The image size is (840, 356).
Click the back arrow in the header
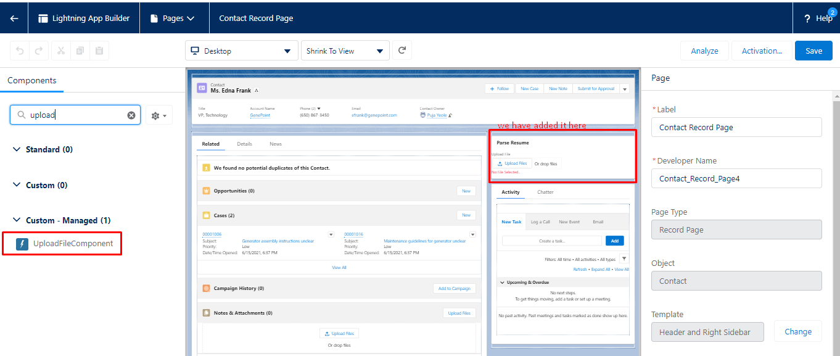[x=14, y=19]
